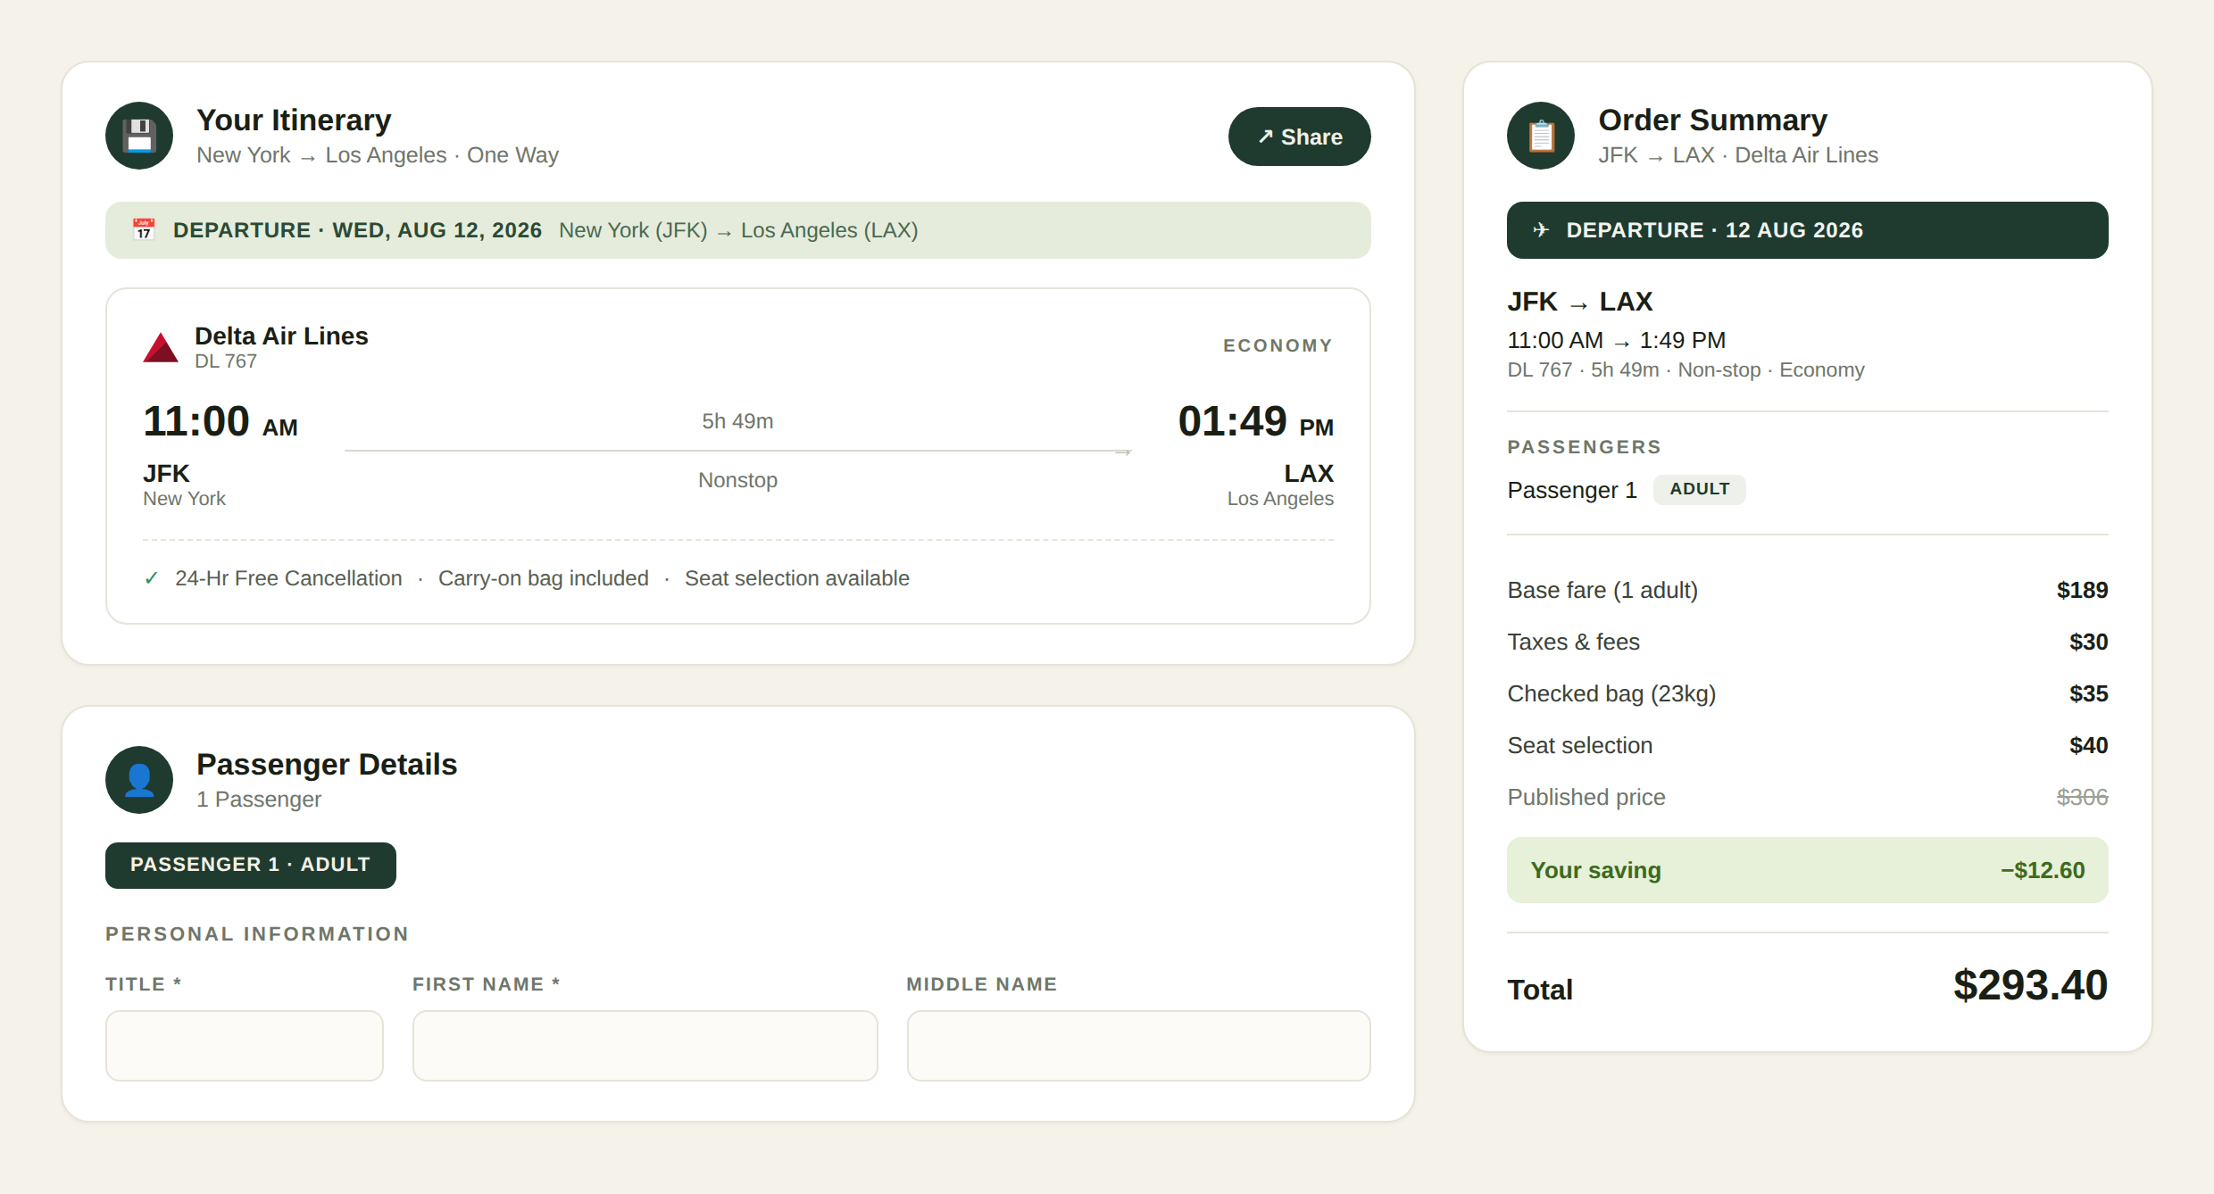
Task: Click 'New York' city name under JFK
Action: [x=184, y=499]
